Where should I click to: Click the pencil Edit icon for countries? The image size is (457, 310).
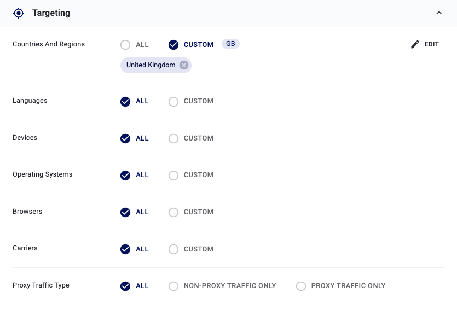(415, 44)
